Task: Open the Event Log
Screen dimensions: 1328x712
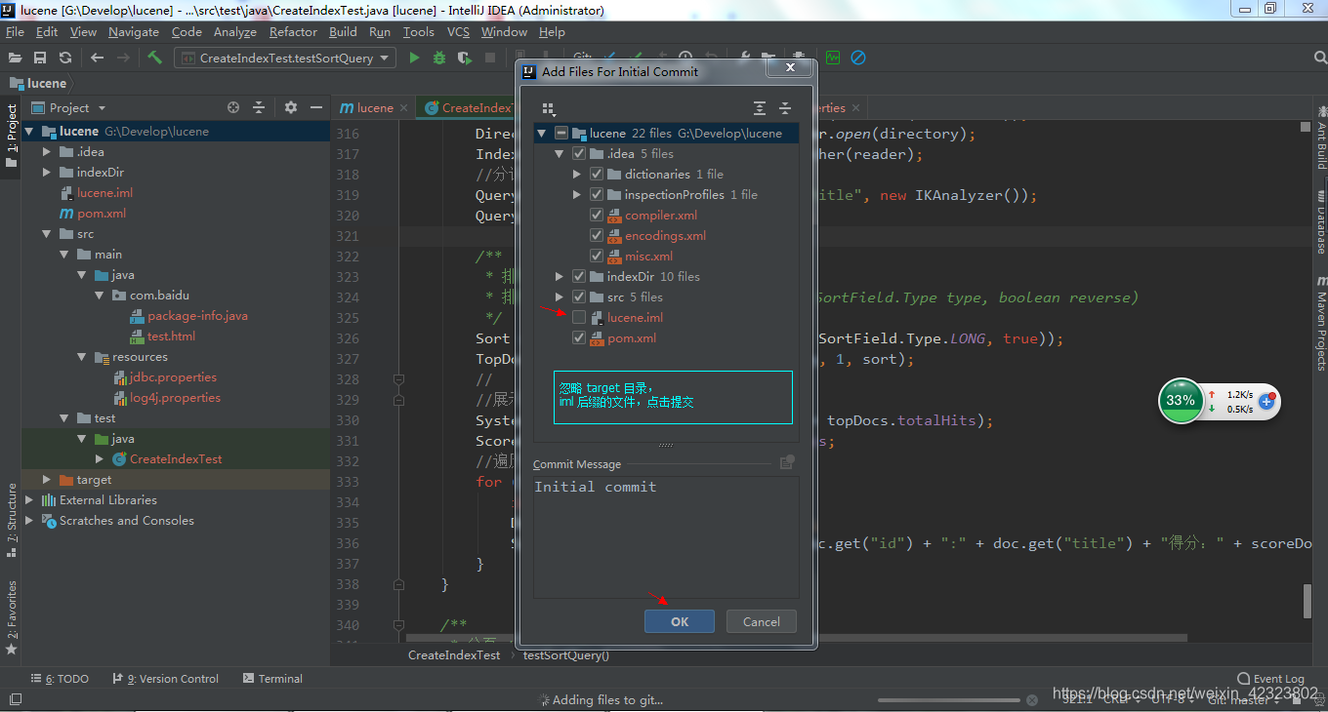Action: tap(1270, 678)
